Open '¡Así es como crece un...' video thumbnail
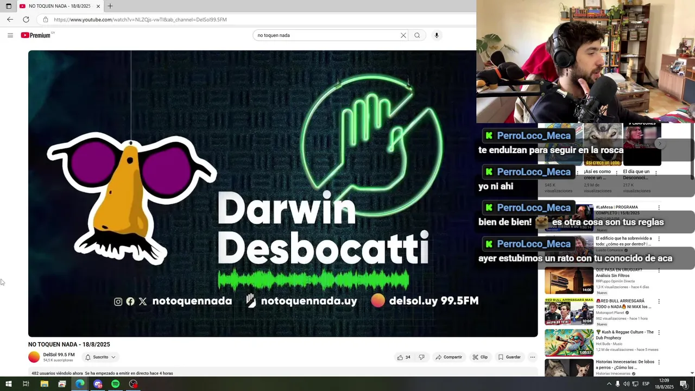The width and height of the screenshot is (695, 391). tap(603, 145)
